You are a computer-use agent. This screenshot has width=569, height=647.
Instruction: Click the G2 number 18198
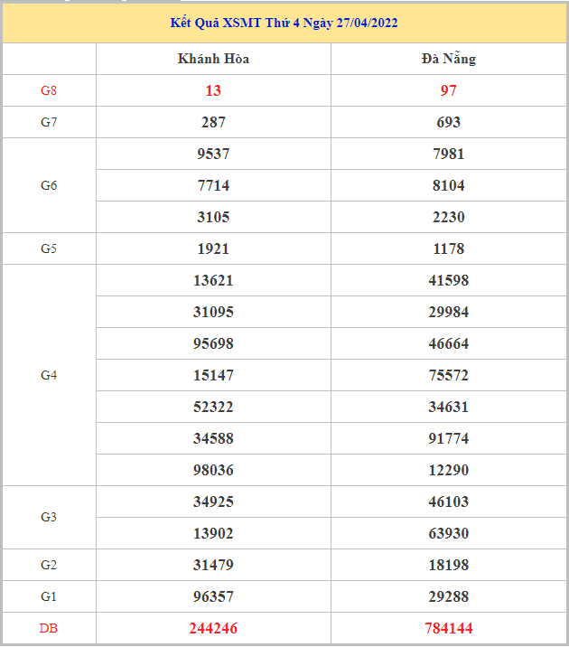pyautogui.click(x=448, y=565)
